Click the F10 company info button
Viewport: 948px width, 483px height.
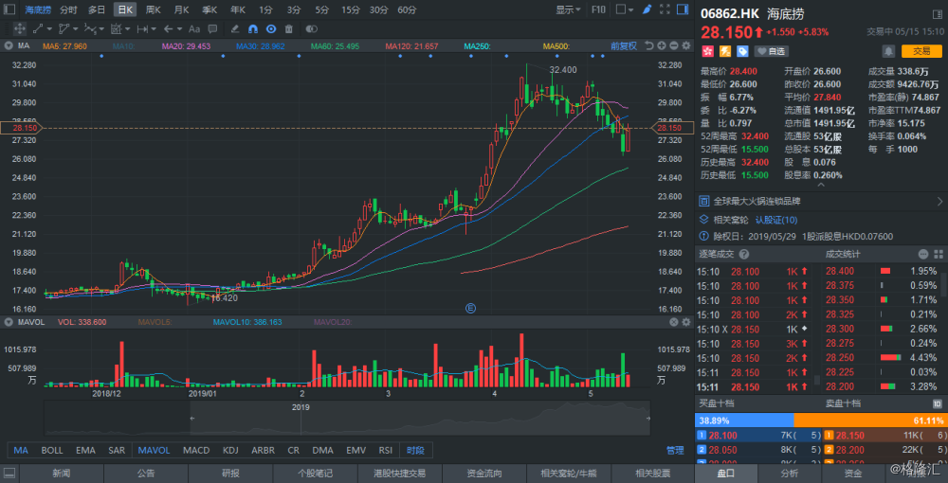click(x=598, y=9)
